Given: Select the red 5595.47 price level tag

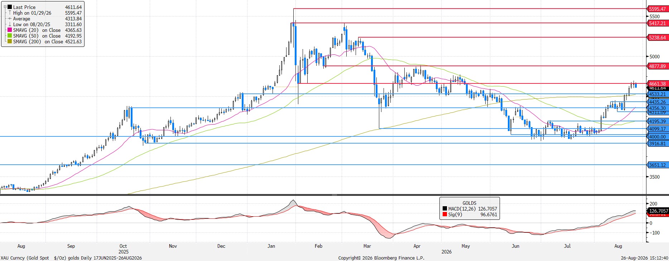Looking at the screenshot, I should click(658, 9).
